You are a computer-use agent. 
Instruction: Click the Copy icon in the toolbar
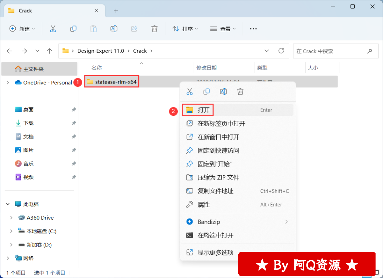[x=73, y=29]
